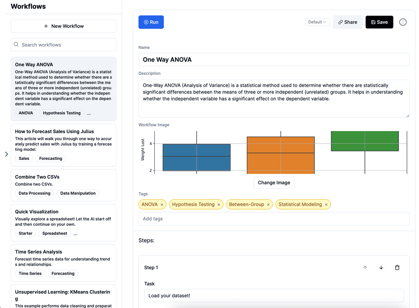Click the sidebar Hypothesis Testing tag
The image size is (419, 308).
[62, 113]
